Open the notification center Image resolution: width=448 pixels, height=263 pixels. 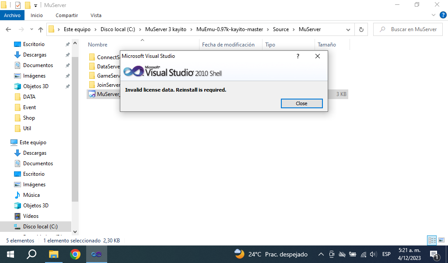click(434, 254)
